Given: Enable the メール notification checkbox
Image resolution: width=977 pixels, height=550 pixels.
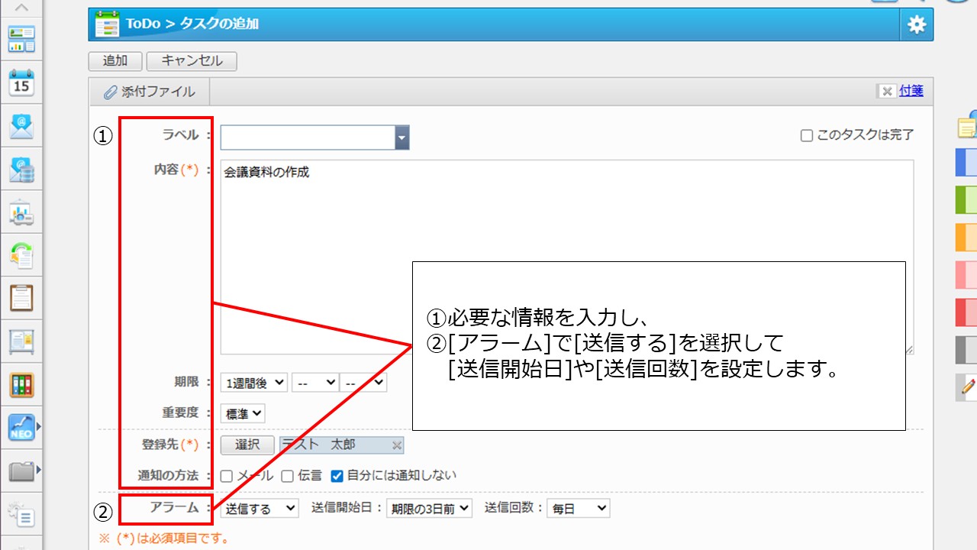Looking at the screenshot, I should (x=227, y=476).
